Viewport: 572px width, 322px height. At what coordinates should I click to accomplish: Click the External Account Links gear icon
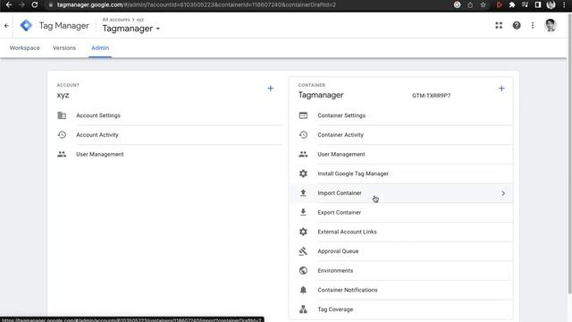pyautogui.click(x=303, y=232)
